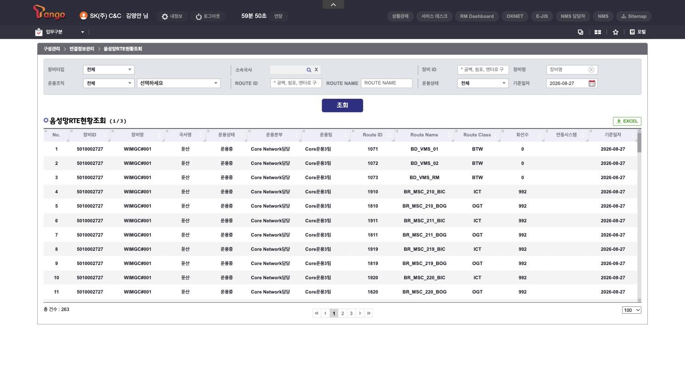Open the OKNET menu item
The width and height of the screenshot is (685, 373).
(x=515, y=17)
